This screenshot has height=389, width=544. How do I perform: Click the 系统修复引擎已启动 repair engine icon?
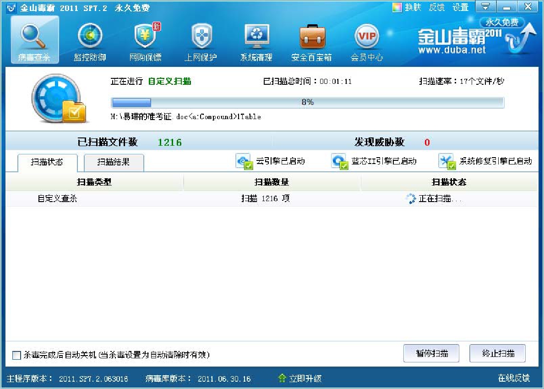447,161
